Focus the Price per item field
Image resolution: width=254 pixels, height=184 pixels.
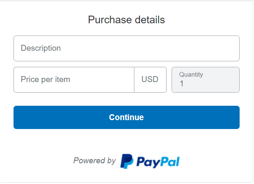pyautogui.click(x=74, y=80)
